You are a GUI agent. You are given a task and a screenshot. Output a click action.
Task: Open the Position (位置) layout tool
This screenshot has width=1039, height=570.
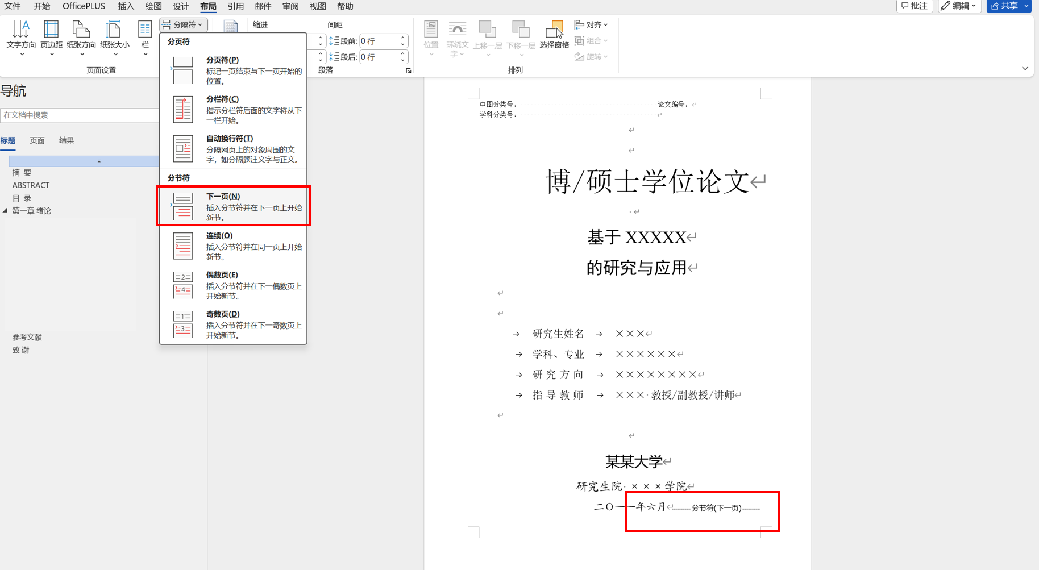point(431,38)
